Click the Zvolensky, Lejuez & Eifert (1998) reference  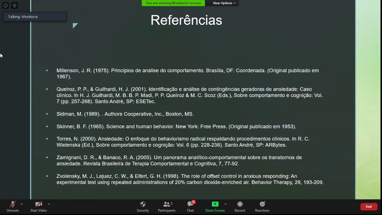tap(190, 179)
